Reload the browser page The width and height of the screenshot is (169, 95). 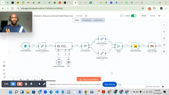pyautogui.click(x=12, y=8)
